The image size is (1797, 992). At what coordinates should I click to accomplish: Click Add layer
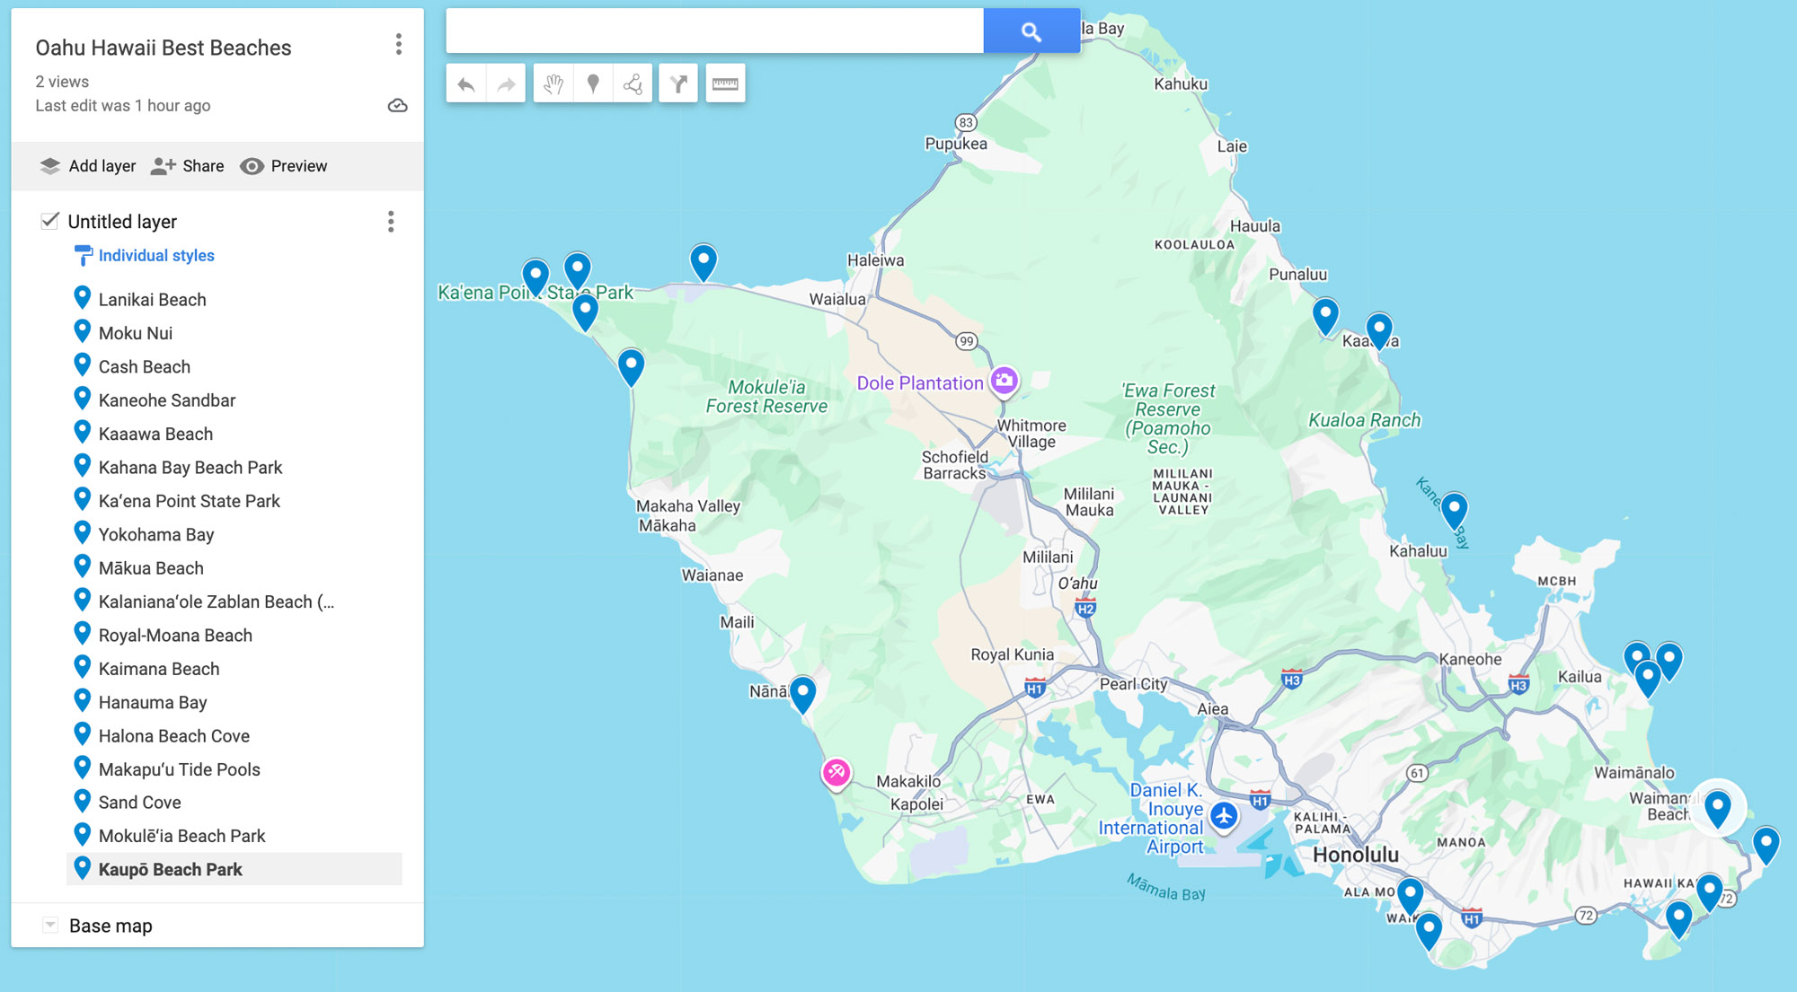88,166
